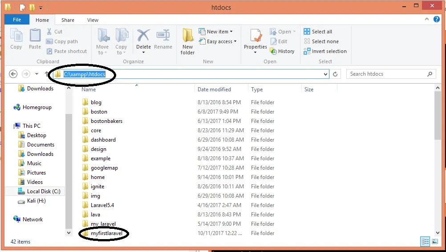This screenshot has width=446, height=252.
Task: Click the Edit ribbon command
Action: (279, 41)
